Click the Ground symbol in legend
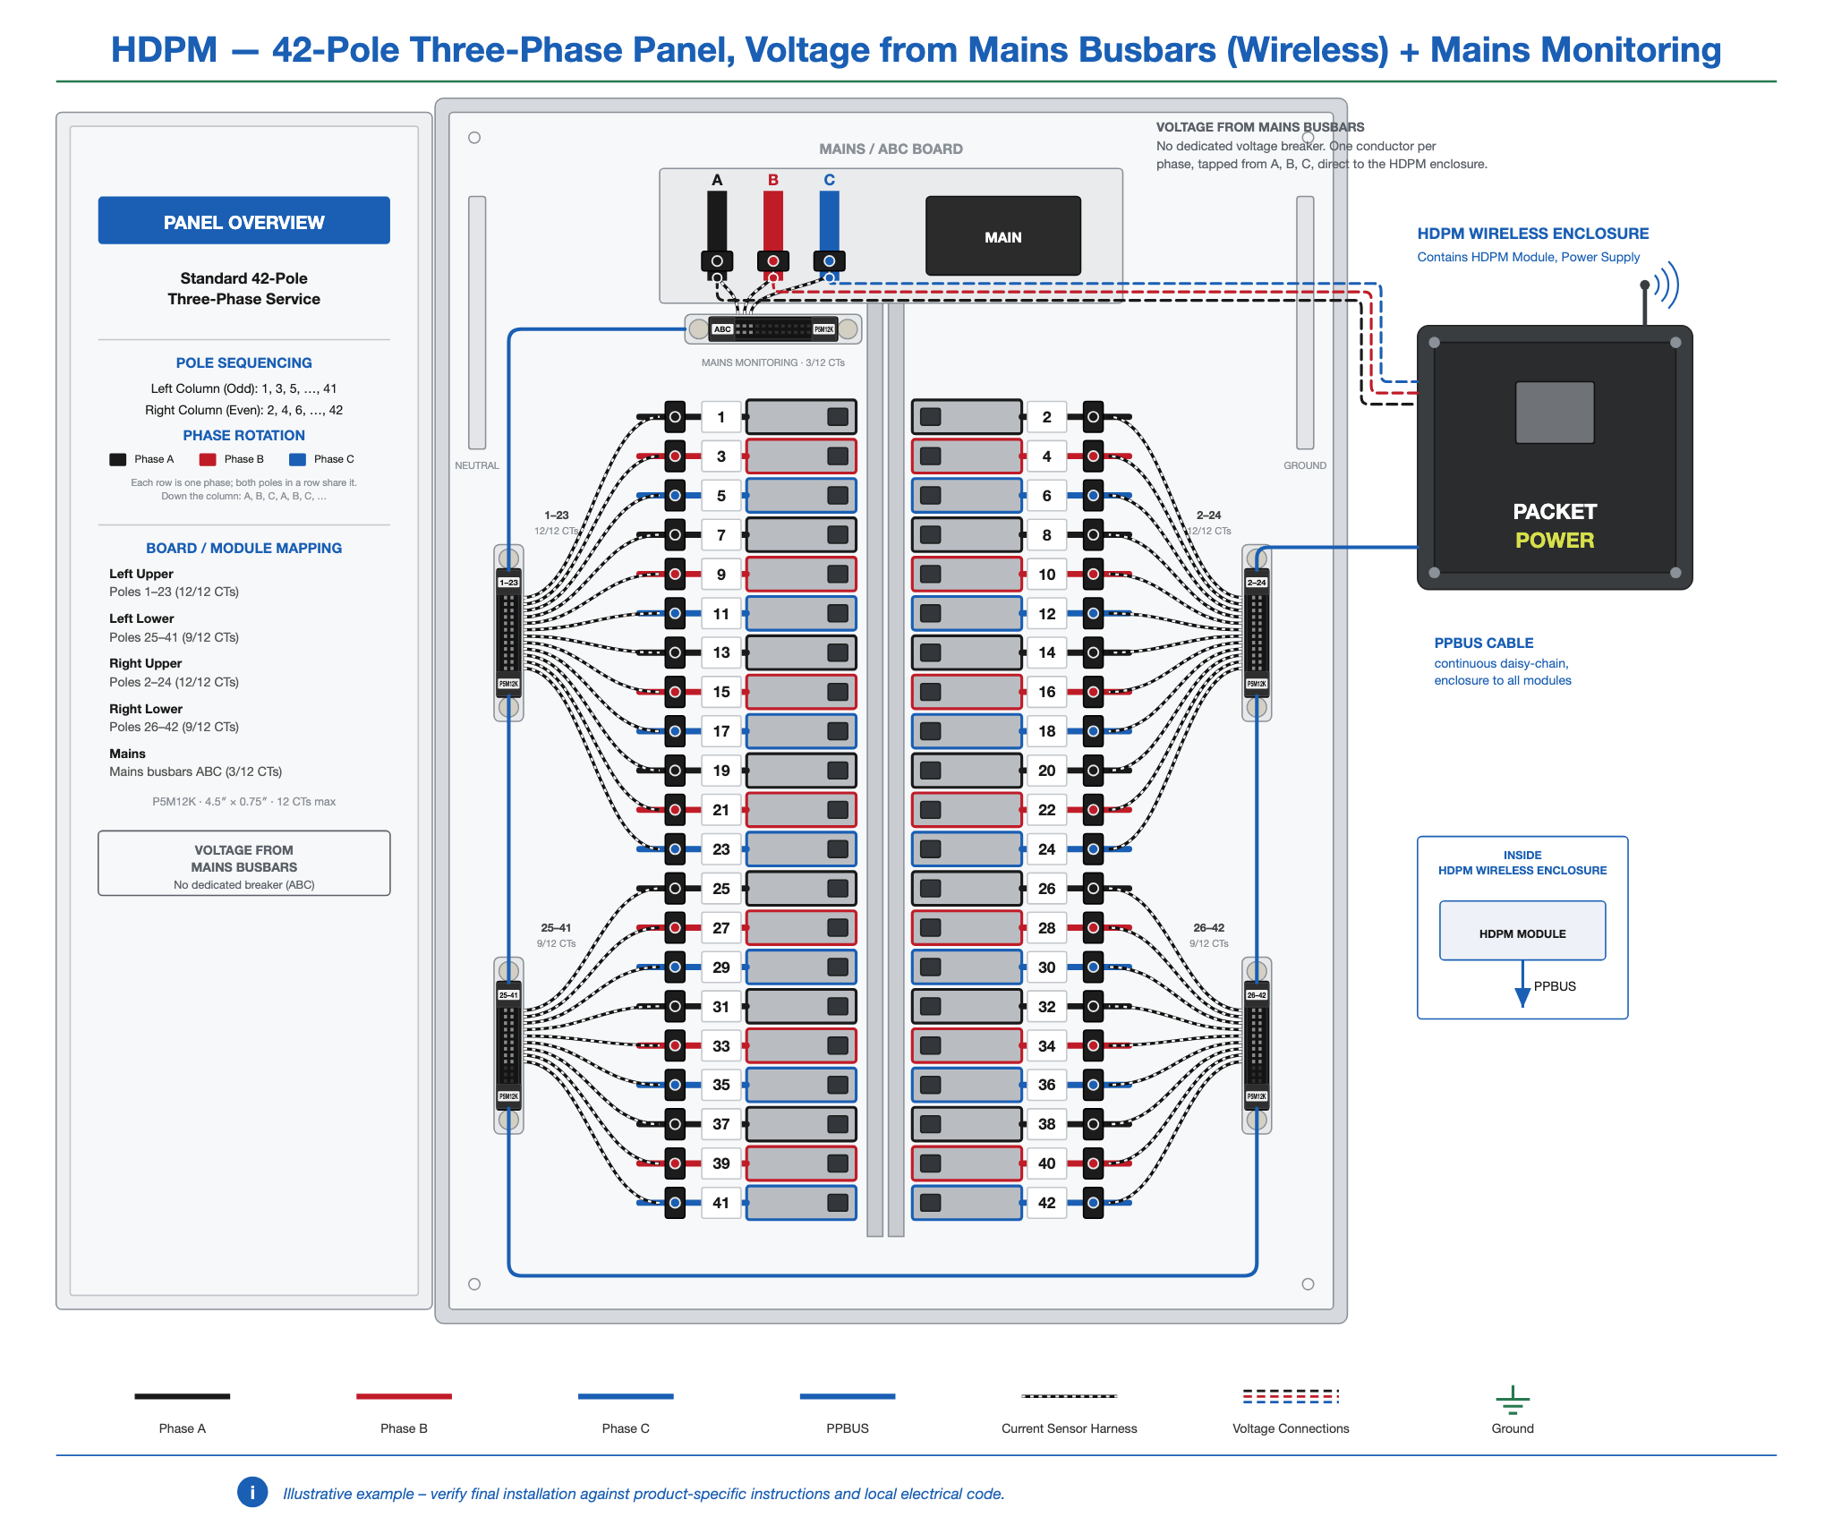This screenshot has height=1534, width=1833. coord(1513,1400)
